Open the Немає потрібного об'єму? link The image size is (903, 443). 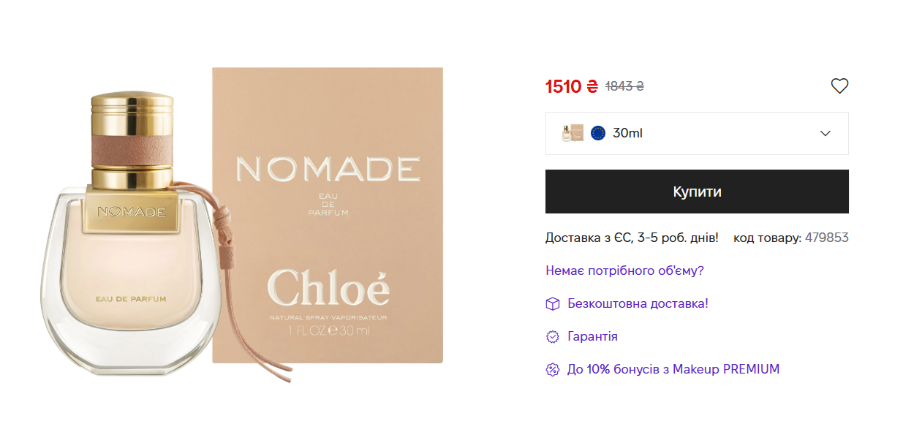tap(624, 270)
